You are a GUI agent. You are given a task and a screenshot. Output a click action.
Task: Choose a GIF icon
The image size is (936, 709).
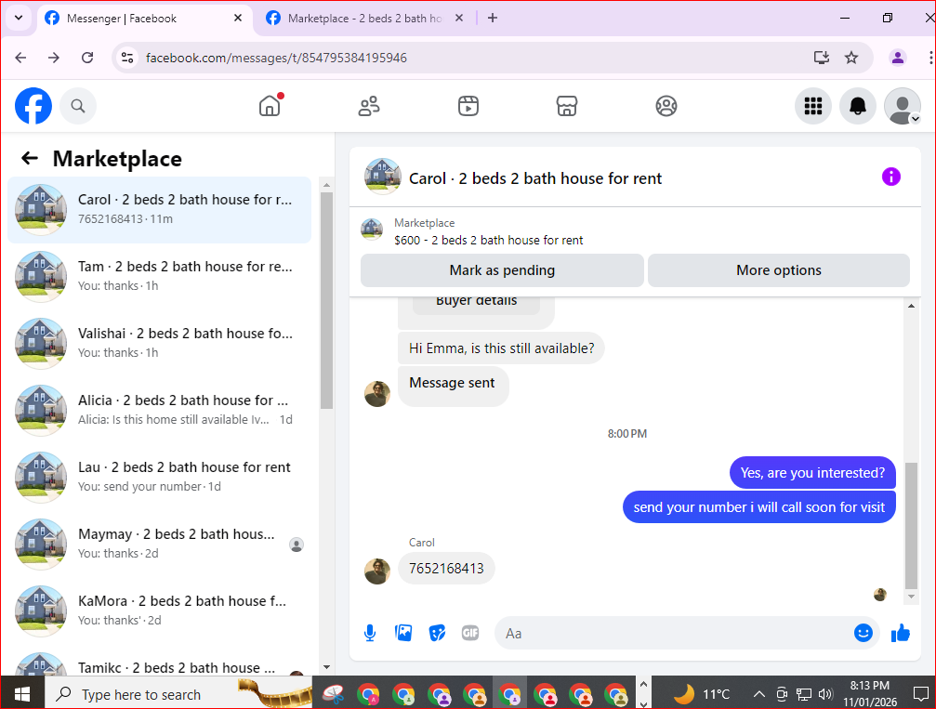[x=470, y=633]
